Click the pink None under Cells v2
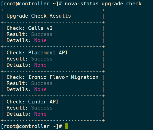Viewport: 153px width, 130px height. 40,41
